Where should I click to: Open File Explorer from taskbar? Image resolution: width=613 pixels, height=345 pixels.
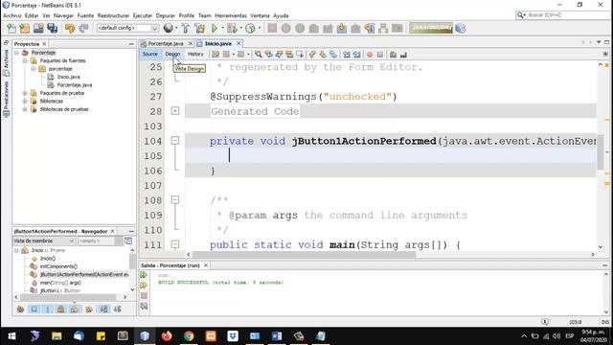[57, 336]
